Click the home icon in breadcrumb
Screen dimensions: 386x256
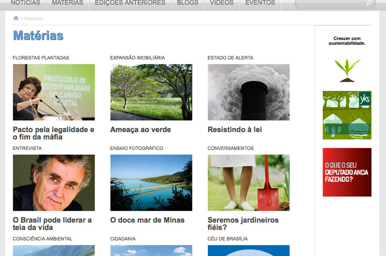[16, 19]
